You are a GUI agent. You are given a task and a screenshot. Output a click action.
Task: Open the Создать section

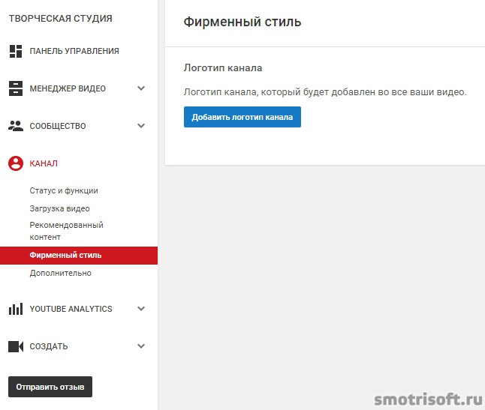(x=49, y=346)
